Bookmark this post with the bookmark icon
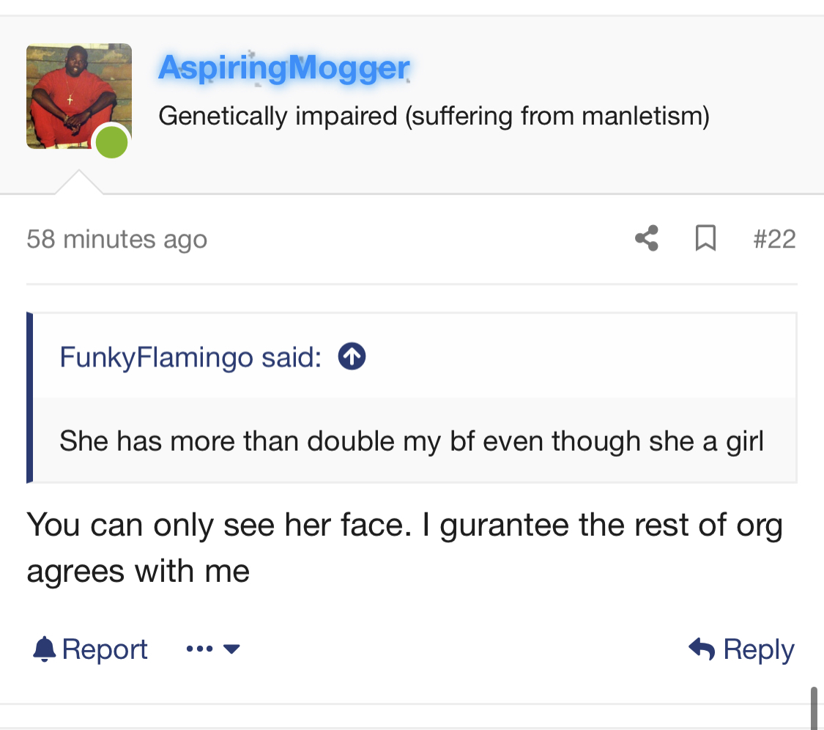 click(705, 238)
